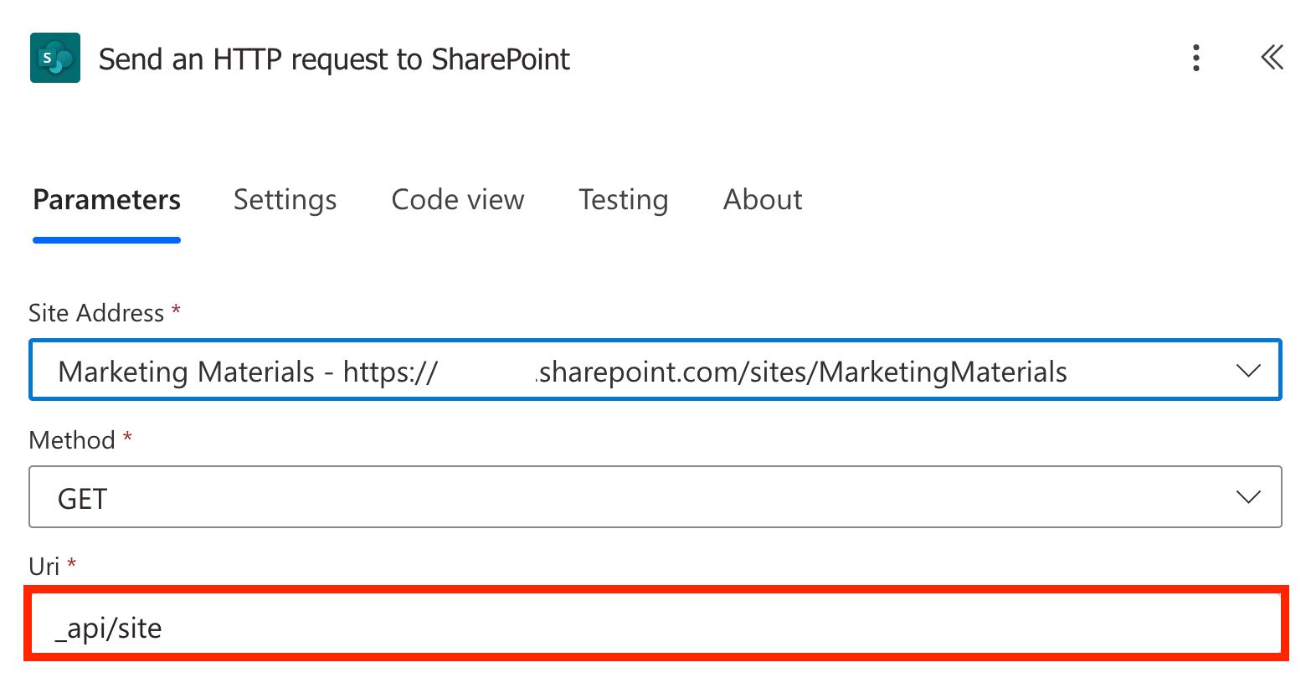
Task: Click the 'Marketing Materials' site address text
Action: tap(563, 372)
